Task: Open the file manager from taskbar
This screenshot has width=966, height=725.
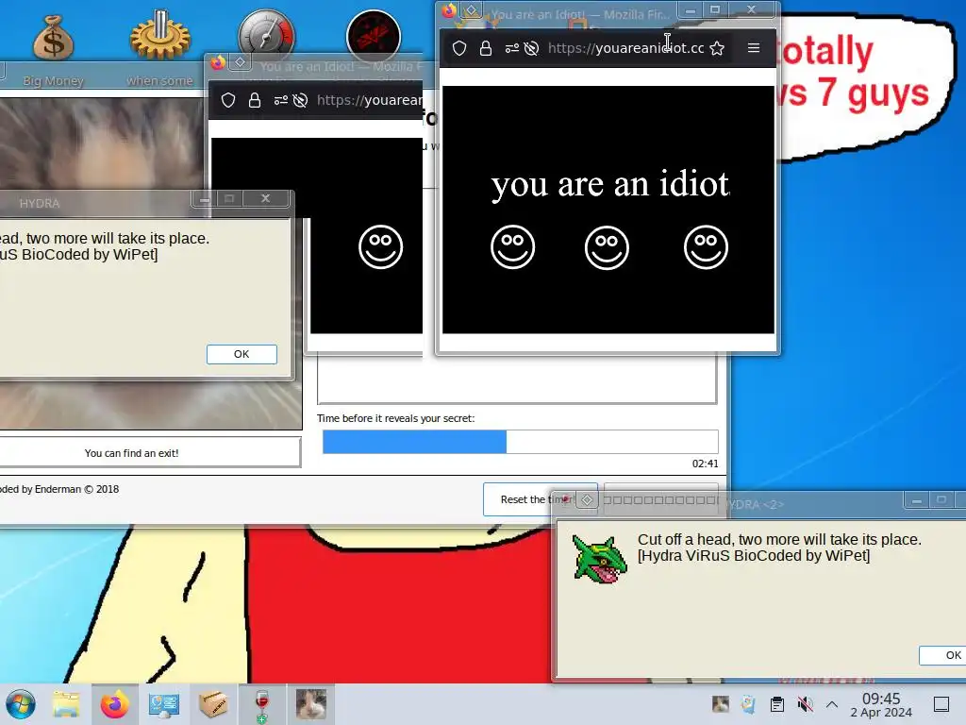Action: pyautogui.click(x=66, y=704)
